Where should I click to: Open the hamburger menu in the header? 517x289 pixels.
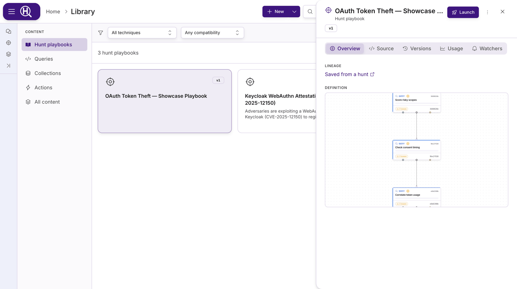pyautogui.click(x=11, y=11)
